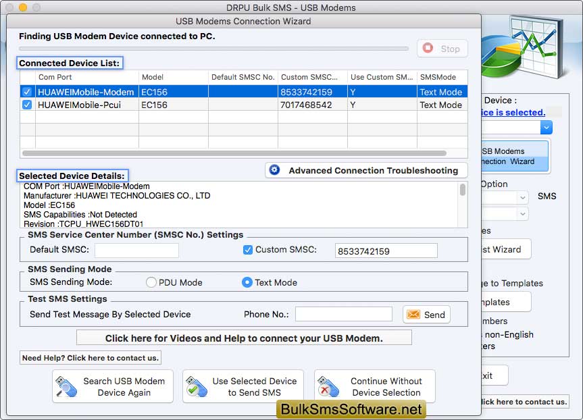
Task: Click the Phone No. input field
Action: [x=344, y=314]
